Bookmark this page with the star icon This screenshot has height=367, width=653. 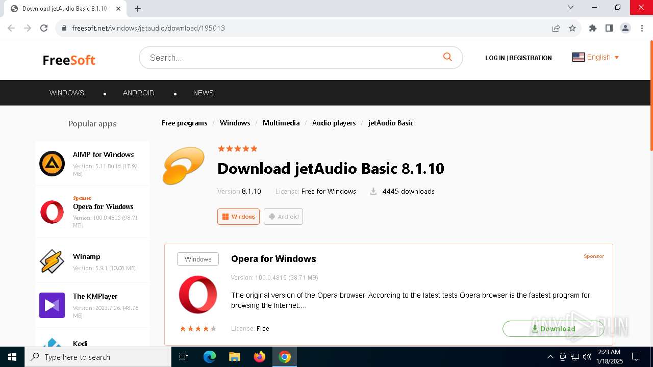572,28
